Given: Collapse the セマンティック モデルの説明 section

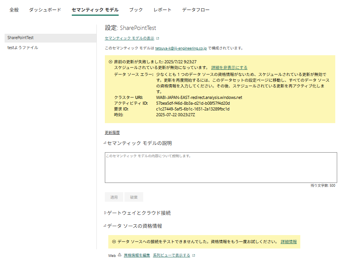Looking at the screenshot, I should coord(105,143).
